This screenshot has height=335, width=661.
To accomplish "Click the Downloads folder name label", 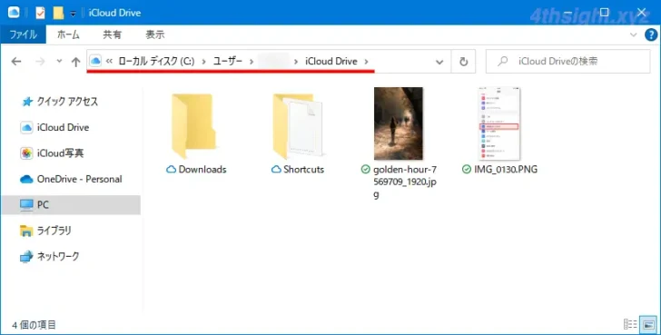I will pyautogui.click(x=202, y=170).
